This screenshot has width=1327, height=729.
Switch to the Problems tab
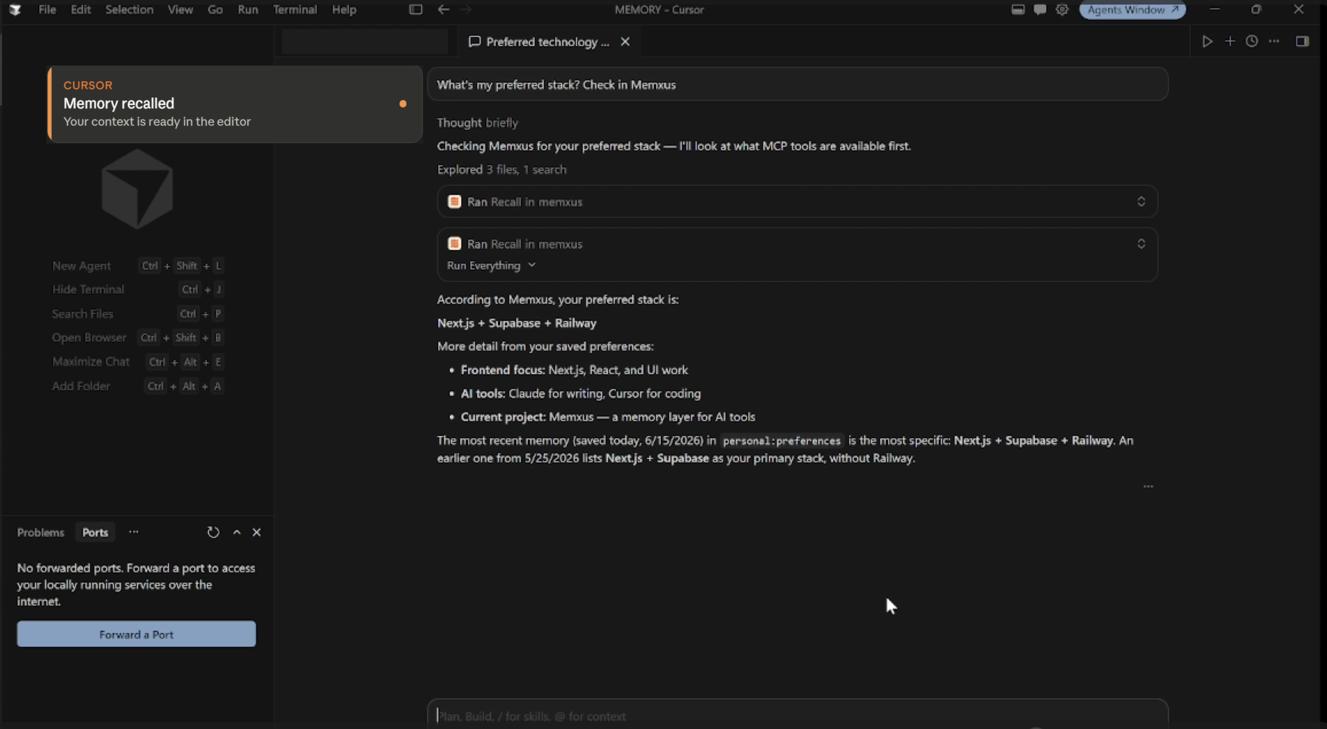[x=41, y=532]
